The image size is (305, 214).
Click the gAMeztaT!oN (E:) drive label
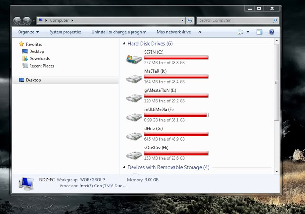pos(160,90)
